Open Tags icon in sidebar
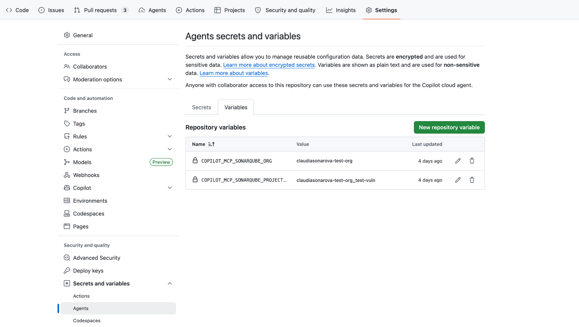579x327 pixels. [x=67, y=124]
